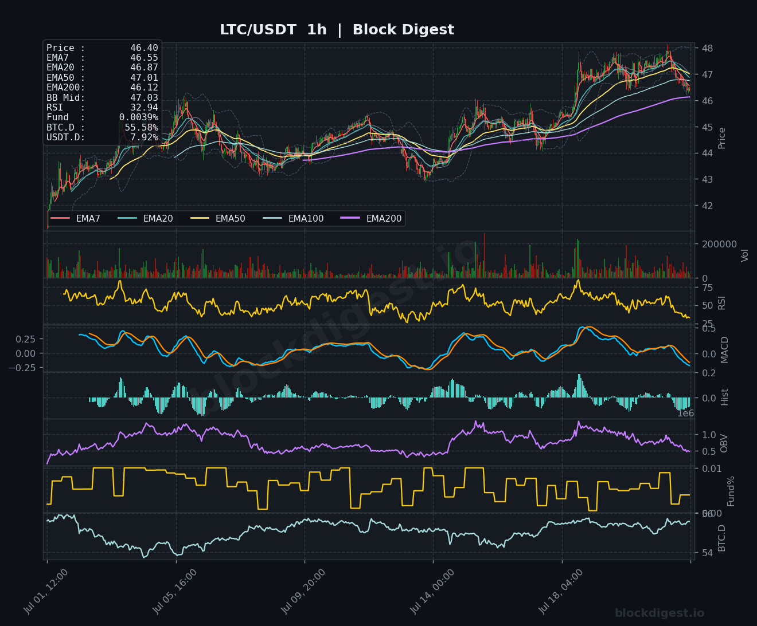Click the 54 BTC.D axis tick

[707, 552]
